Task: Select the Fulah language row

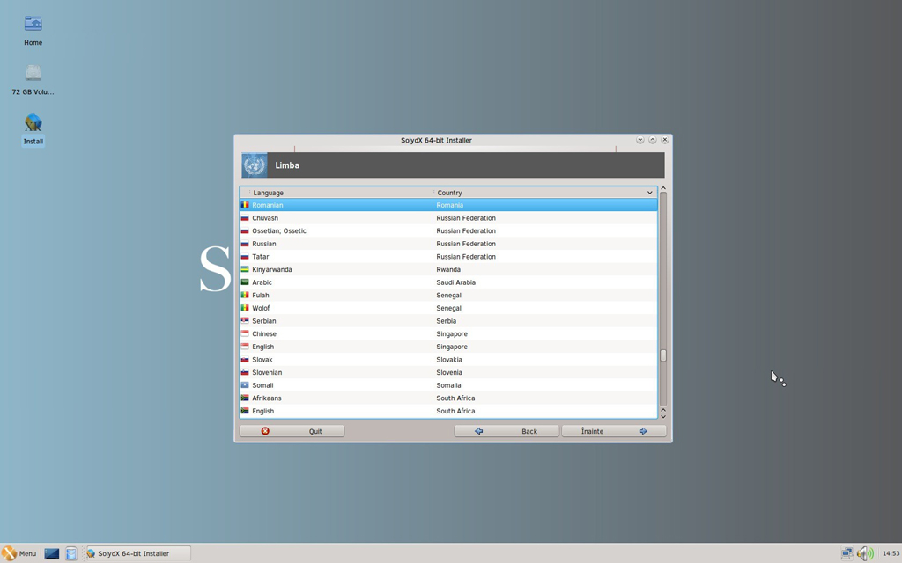Action: pos(448,296)
